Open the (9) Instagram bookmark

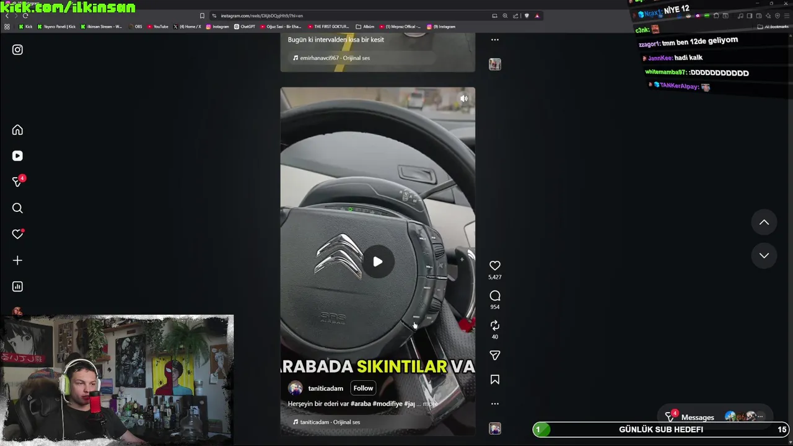(441, 27)
